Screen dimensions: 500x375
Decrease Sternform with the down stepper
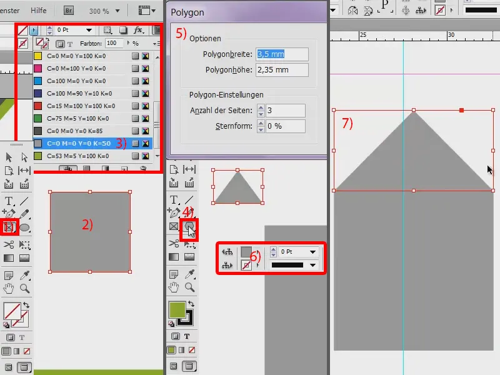pyautogui.click(x=261, y=129)
